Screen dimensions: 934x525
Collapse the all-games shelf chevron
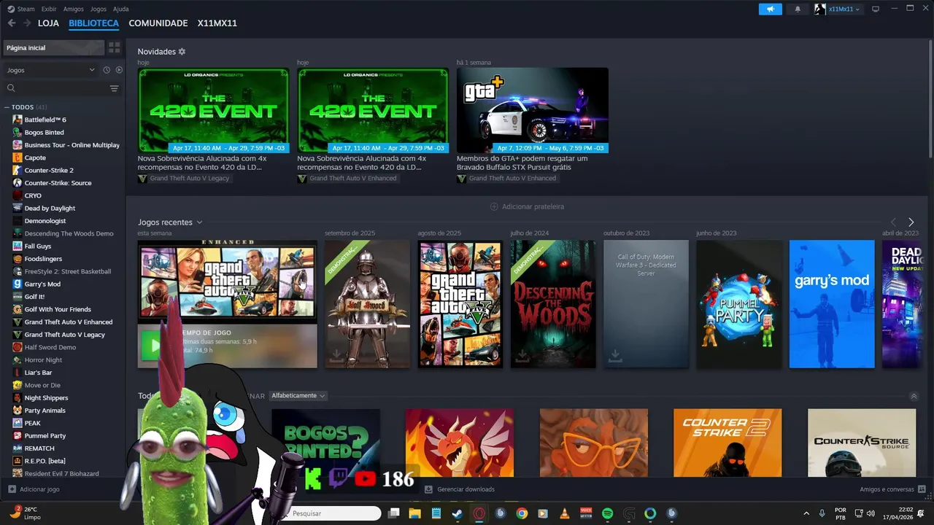914,396
